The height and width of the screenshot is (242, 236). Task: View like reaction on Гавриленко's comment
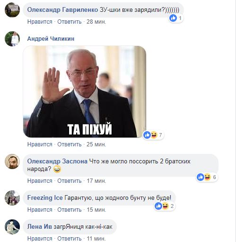[x=176, y=18]
